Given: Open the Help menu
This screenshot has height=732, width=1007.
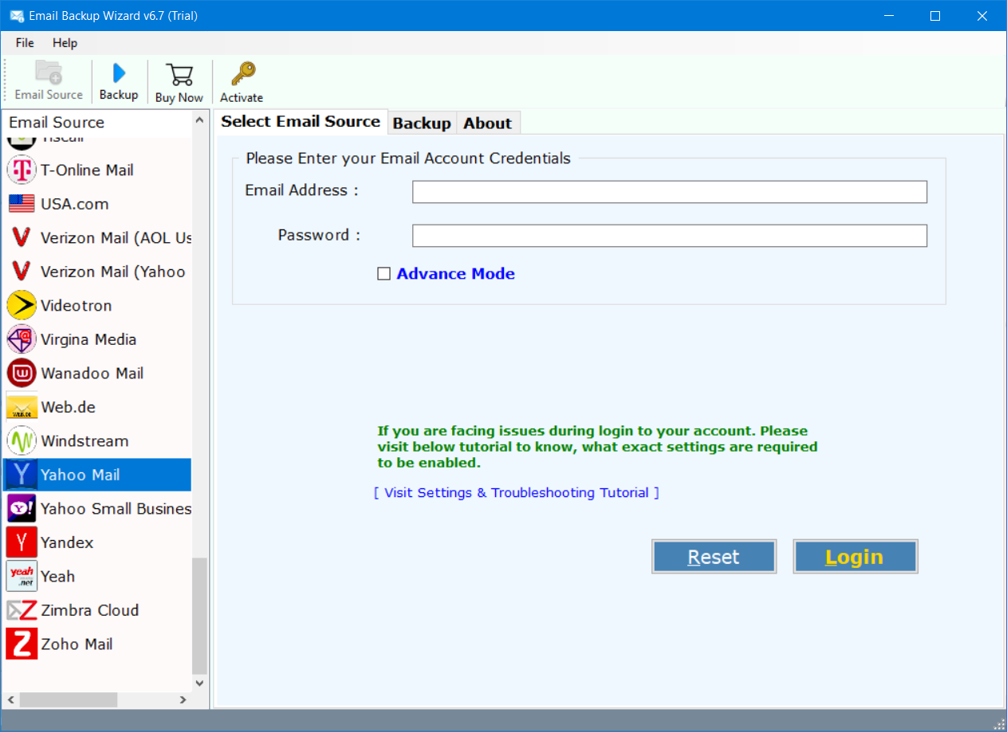Looking at the screenshot, I should pyautogui.click(x=65, y=43).
